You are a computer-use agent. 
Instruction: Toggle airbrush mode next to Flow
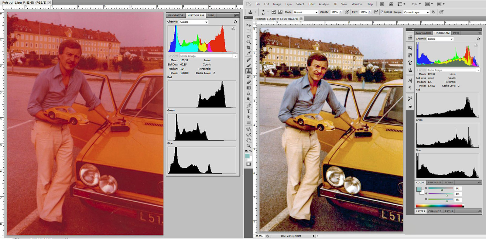point(376,12)
